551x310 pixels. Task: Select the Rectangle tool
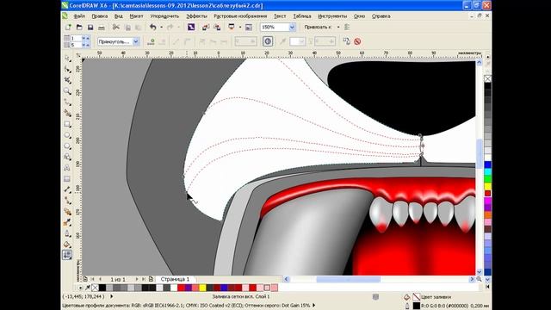[67, 124]
